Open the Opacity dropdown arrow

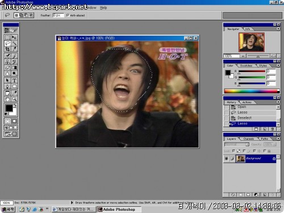(x=274, y=144)
